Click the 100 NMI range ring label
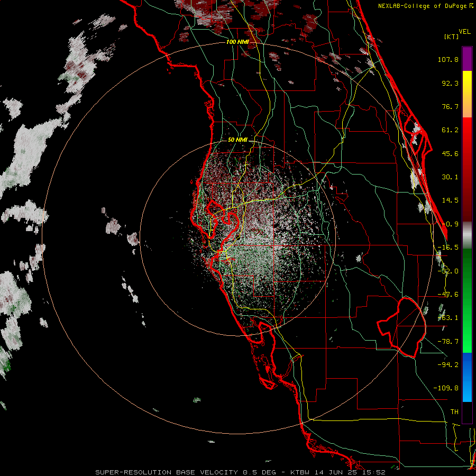Viewport: 476px width, 476px height. [x=237, y=42]
